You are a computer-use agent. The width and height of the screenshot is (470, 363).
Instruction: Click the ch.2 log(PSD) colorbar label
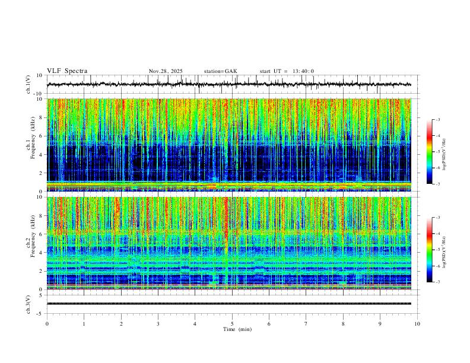pos(444,252)
